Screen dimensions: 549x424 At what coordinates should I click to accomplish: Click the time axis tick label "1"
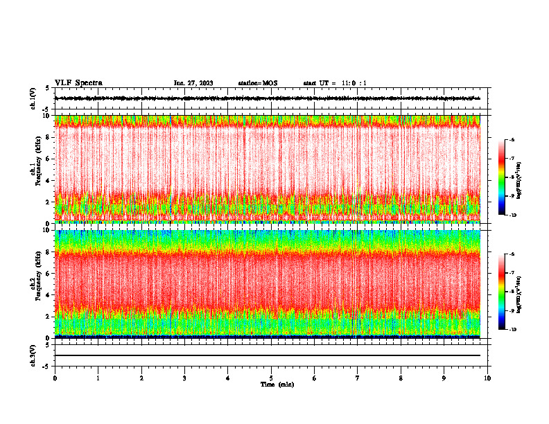click(98, 378)
